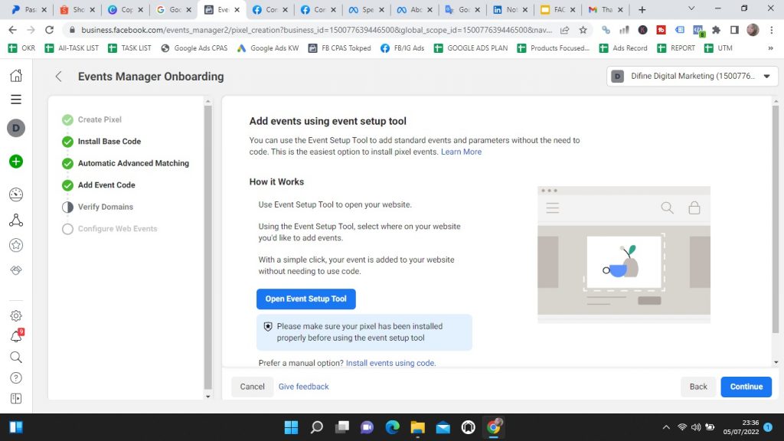Expand the hidden bookmarks overflow chevron
Screen dimensions: 784x441
click(769, 47)
